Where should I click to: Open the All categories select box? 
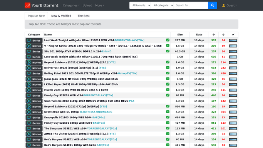point(162,5)
